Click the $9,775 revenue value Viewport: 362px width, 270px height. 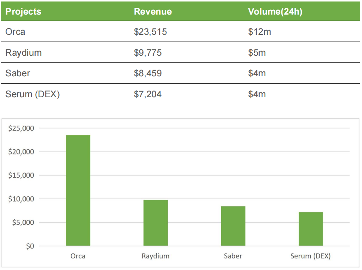click(148, 53)
